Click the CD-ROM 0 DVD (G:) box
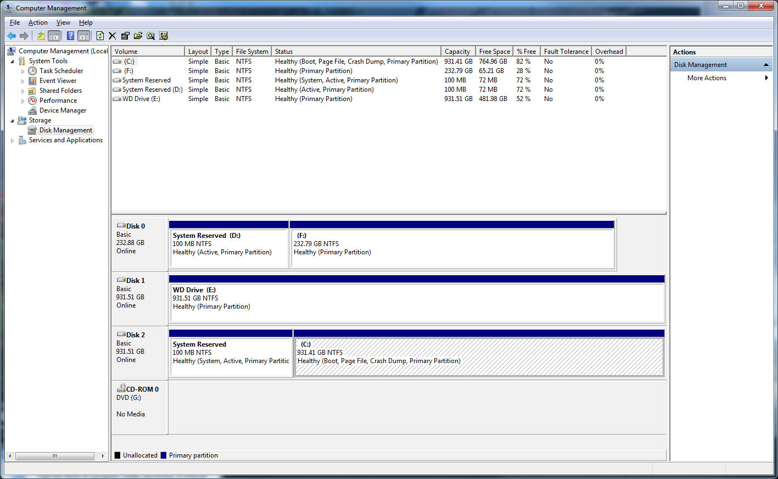The image size is (778, 479). pyautogui.click(x=139, y=408)
